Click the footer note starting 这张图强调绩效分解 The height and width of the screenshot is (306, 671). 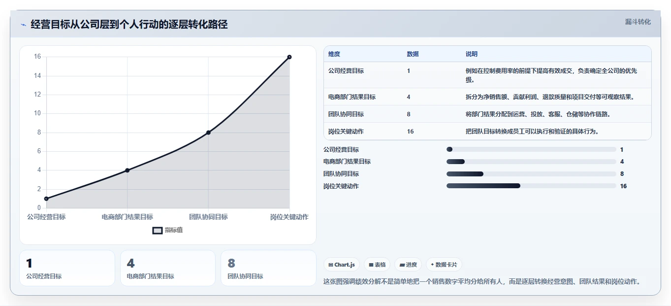point(482,282)
